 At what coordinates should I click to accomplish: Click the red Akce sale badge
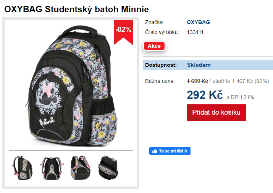(154, 46)
